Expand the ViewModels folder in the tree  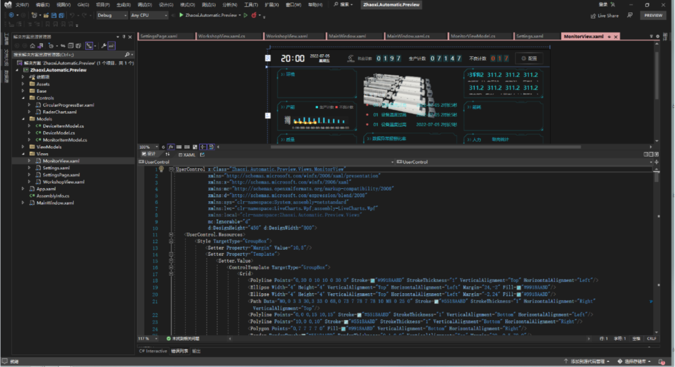[x=24, y=147]
